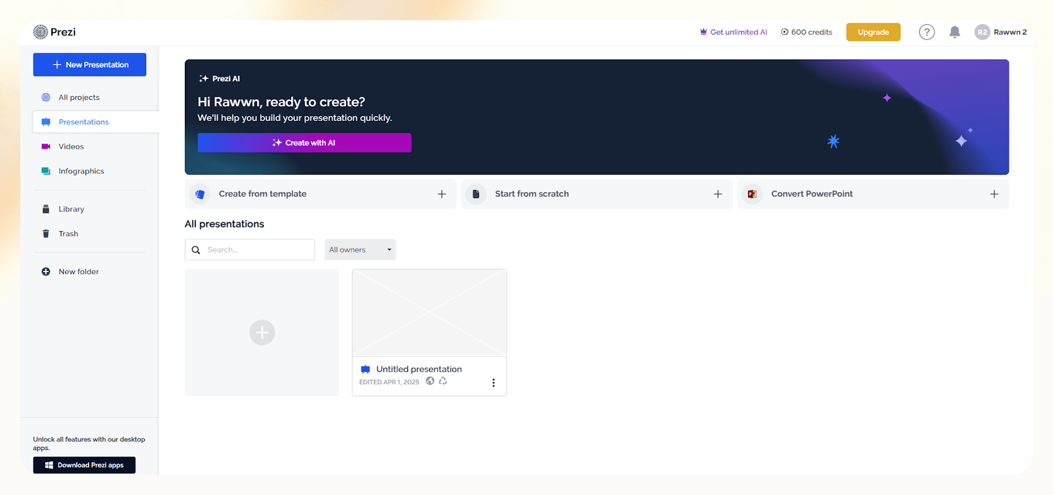Click the New Presentation button
1053x495 pixels.
(90, 65)
